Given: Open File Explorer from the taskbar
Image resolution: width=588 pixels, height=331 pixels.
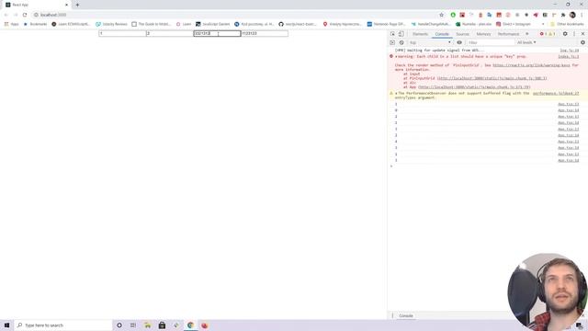Looking at the screenshot, I should coord(148,325).
